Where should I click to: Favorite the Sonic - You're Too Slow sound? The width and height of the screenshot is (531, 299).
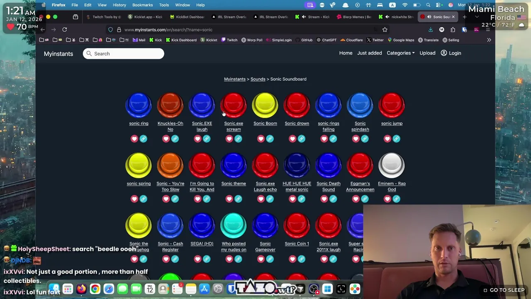[x=166, y=199]
